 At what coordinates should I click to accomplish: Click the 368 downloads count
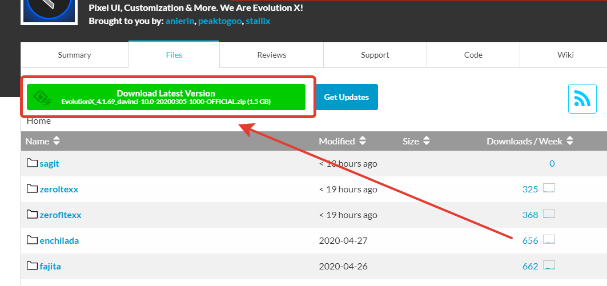click(x=530, y=215)
